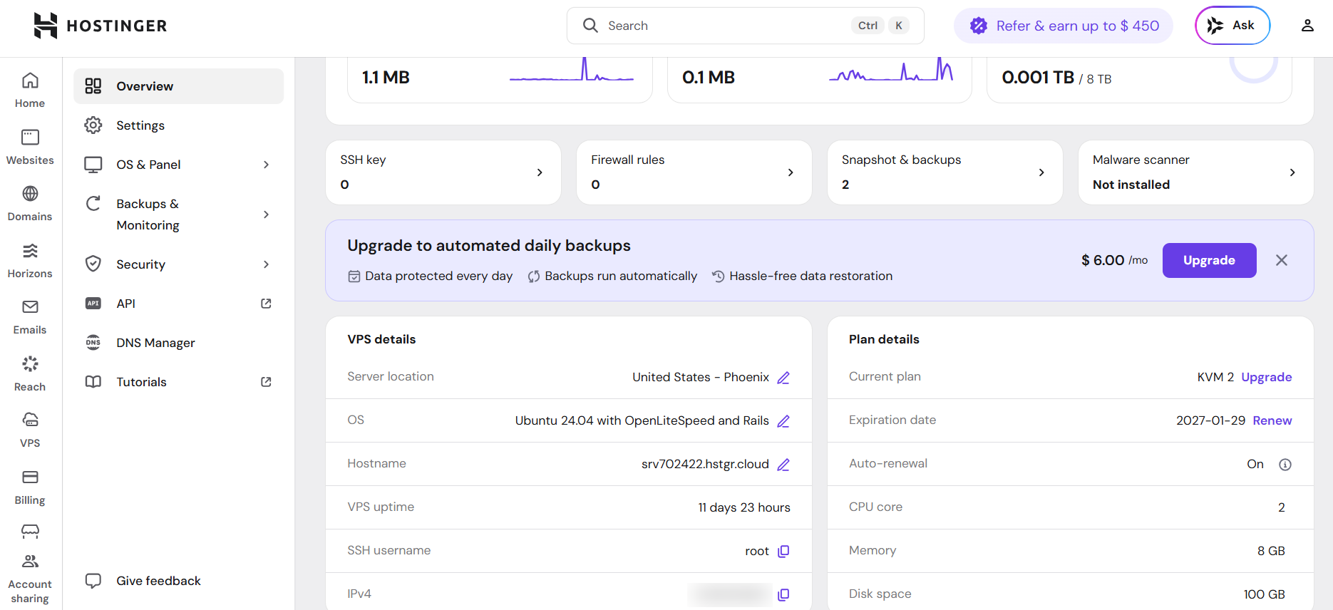Open Tutorials menu item
Viewport: 1333px width, 610px height.
click(x=179, y=382)
